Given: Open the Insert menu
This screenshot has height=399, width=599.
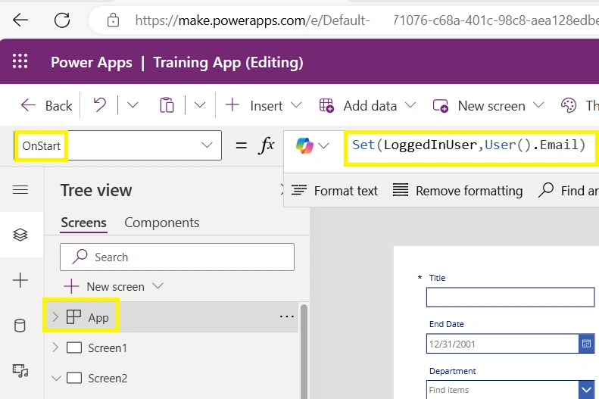Looking at the screenshot, I should coord(254,105).
